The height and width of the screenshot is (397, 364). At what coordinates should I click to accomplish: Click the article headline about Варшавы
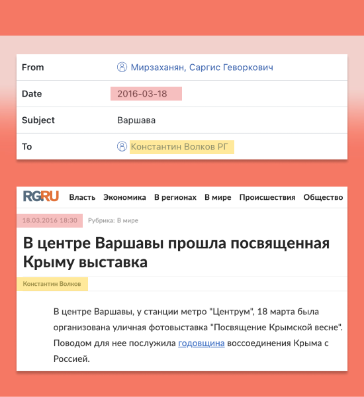click(x=176, y=253)
